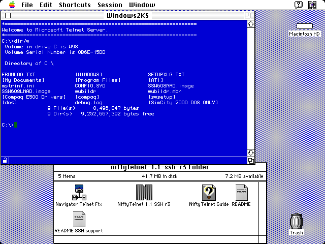Click the [WINDOWS] directory entry
Viewport: 325px width, 244px height.
[x=88, y=75]
